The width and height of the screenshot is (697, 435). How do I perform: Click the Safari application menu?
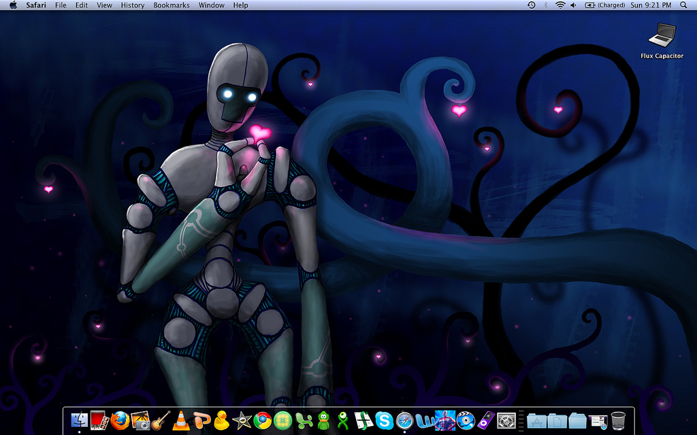coord(36,5)
